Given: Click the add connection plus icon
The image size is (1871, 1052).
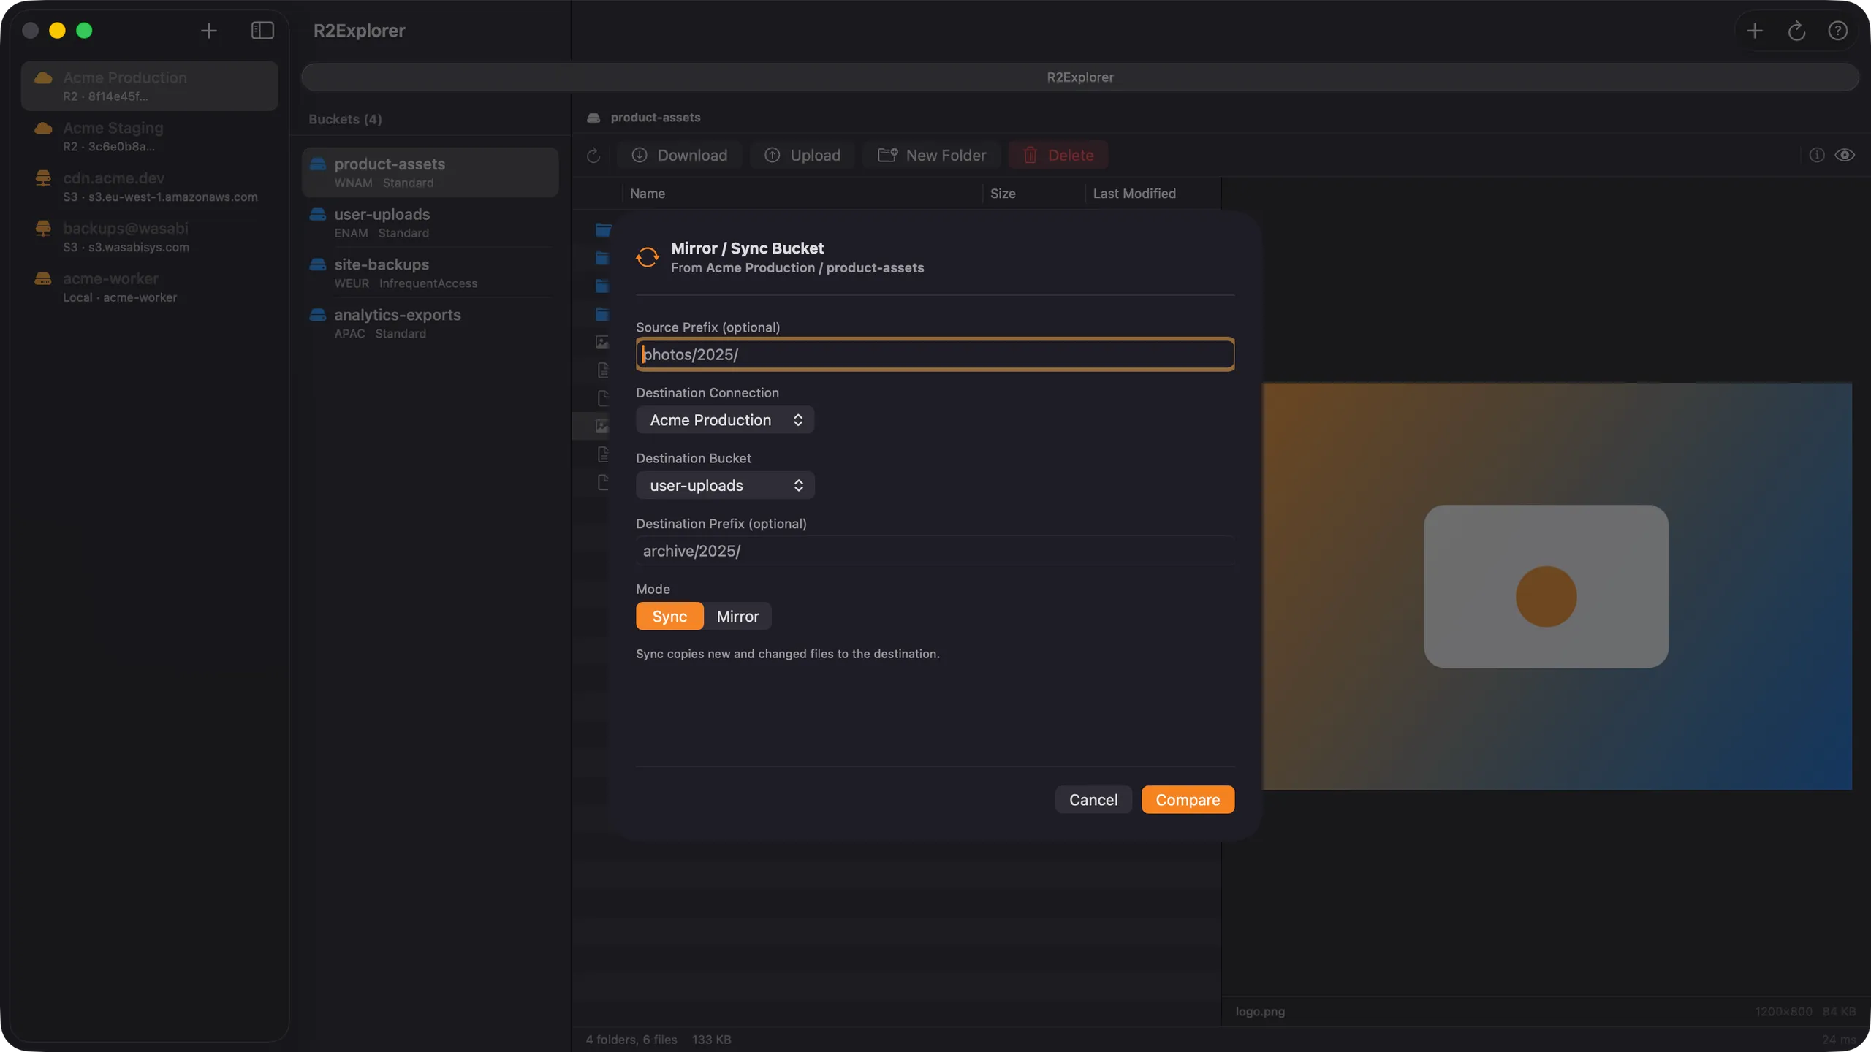Looking at the screenshot, I should 209,31.
